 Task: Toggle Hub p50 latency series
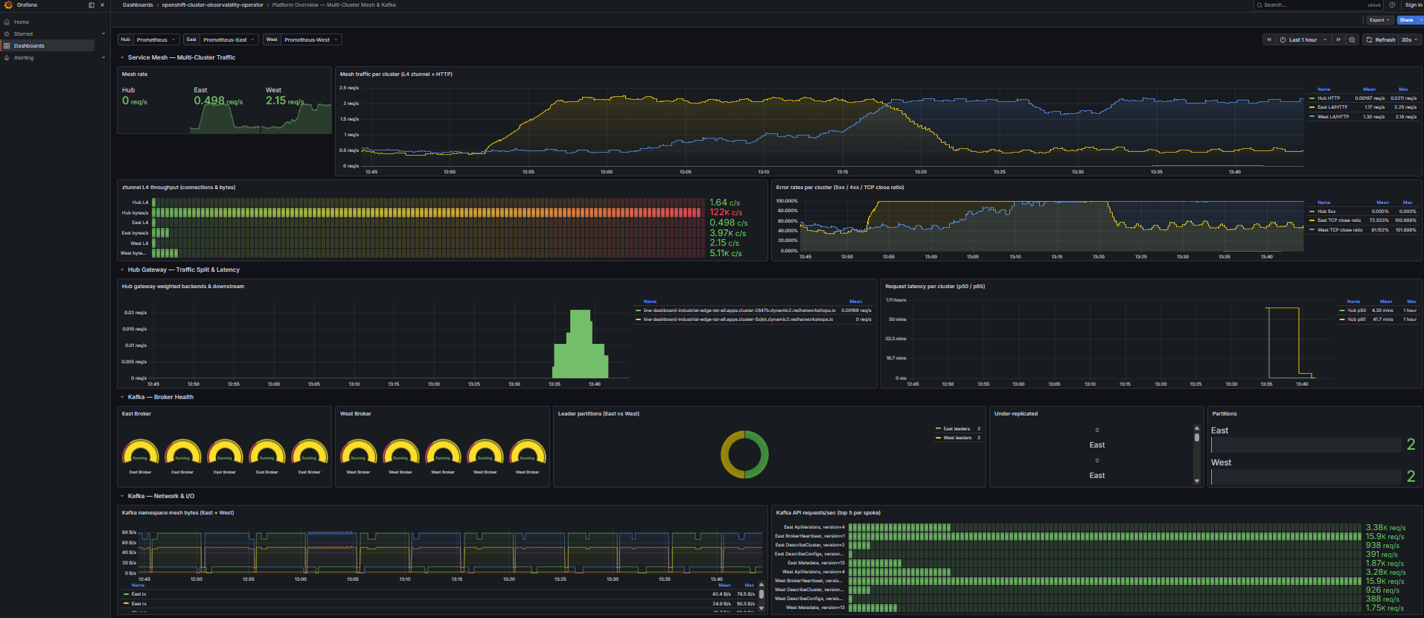[x=1356, y=310]
